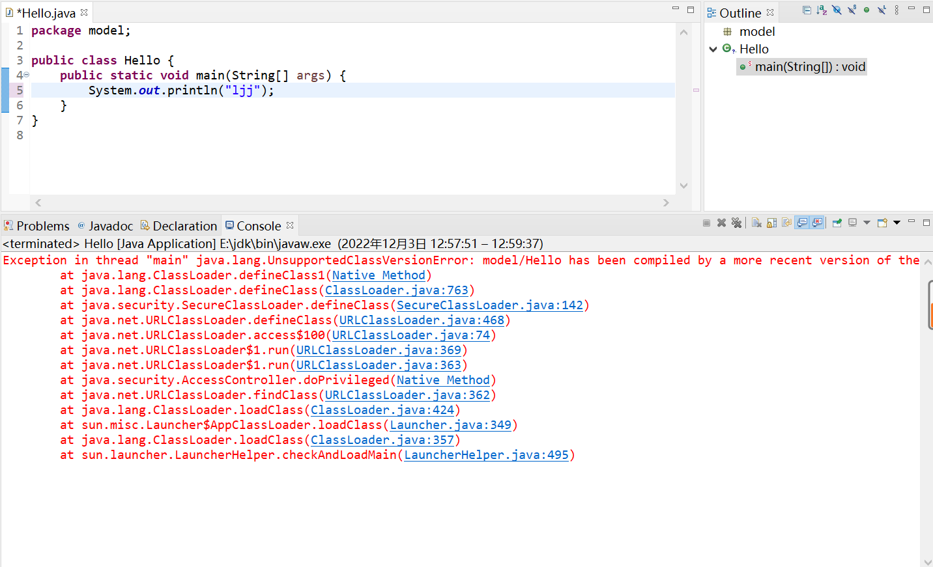Image resolution: width=933 pixels, height=567 pixels.
Task: Open LauncherHelper.java:495 stack trace link
Action: (486, 455)
